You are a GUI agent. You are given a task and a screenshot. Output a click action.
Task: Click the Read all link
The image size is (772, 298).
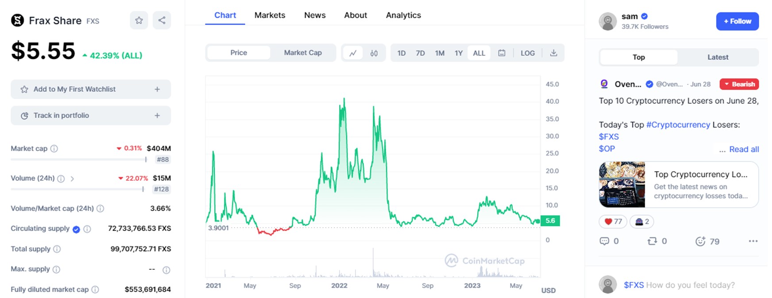744,149
